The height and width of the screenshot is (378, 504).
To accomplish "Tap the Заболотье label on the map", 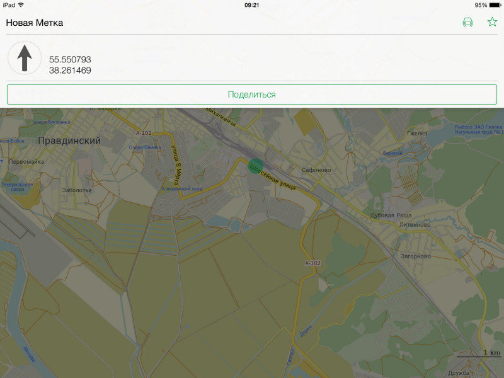I will click(77, 190).
